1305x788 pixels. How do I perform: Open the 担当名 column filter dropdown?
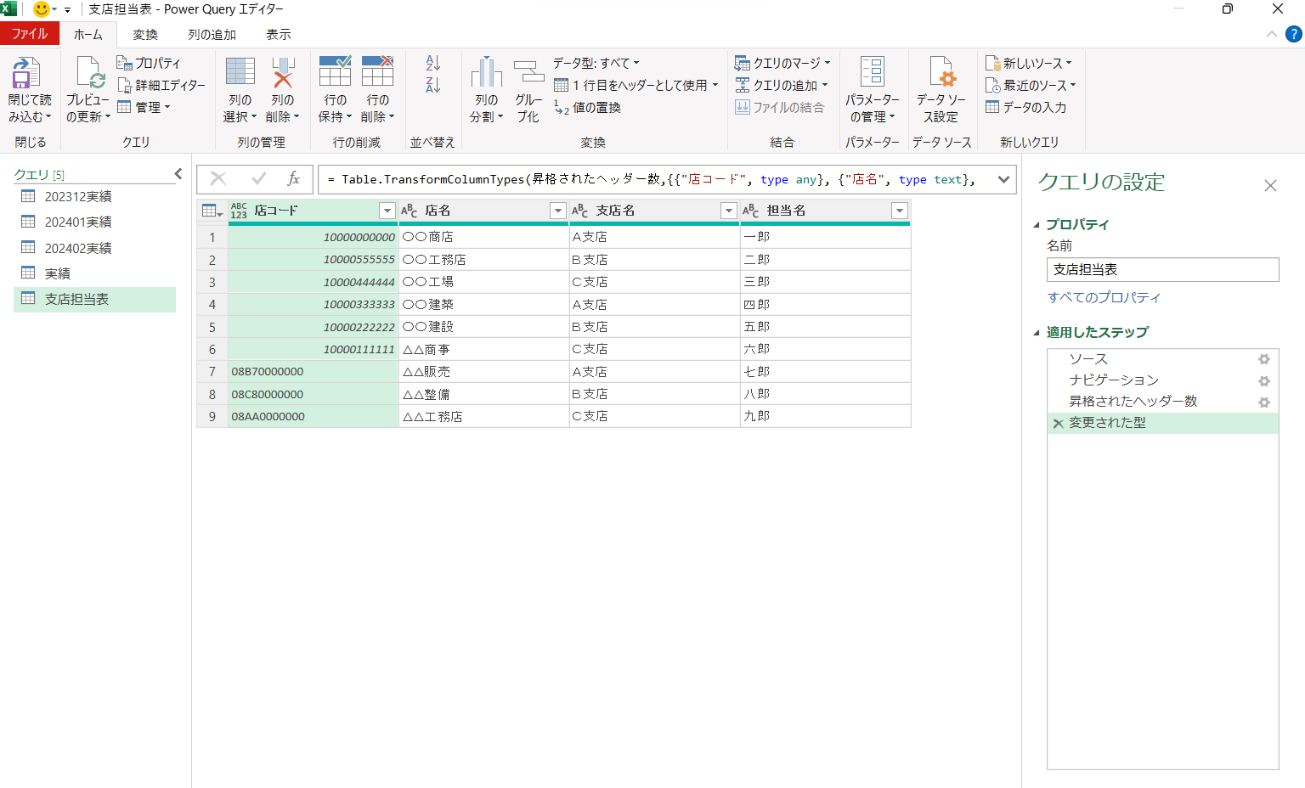click(x=900, y=211)
